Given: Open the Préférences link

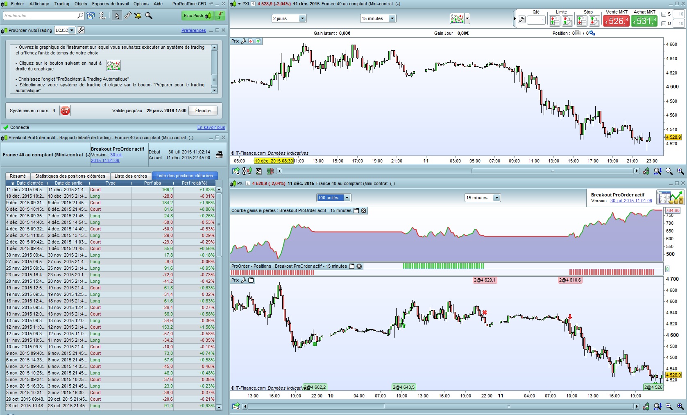Looking at the screenshot, I should (x=193, y=30).
